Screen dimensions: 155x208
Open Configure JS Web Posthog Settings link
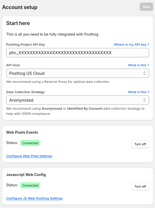(34, 198)
